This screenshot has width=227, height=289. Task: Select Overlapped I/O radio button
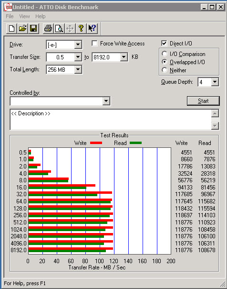165,62
